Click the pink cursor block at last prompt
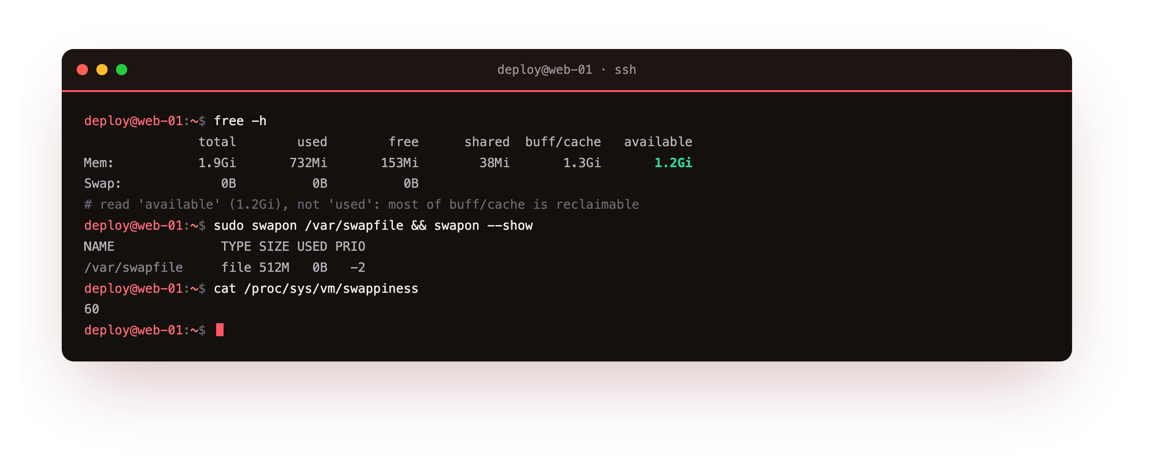The image size is (1153, 474). point(220,330)
